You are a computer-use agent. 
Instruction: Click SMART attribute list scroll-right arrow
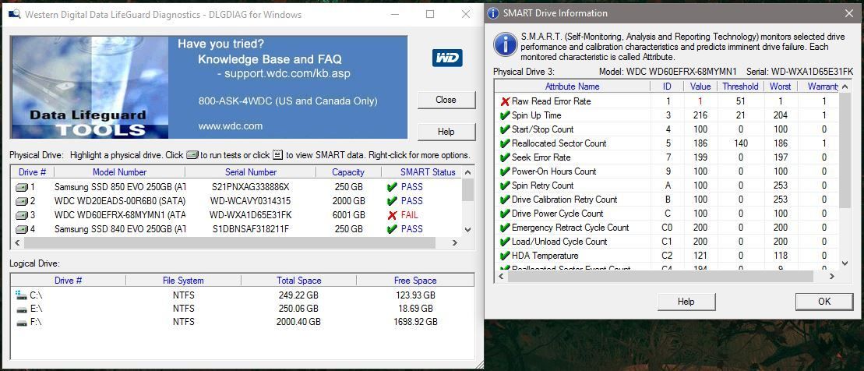(832, 276)
